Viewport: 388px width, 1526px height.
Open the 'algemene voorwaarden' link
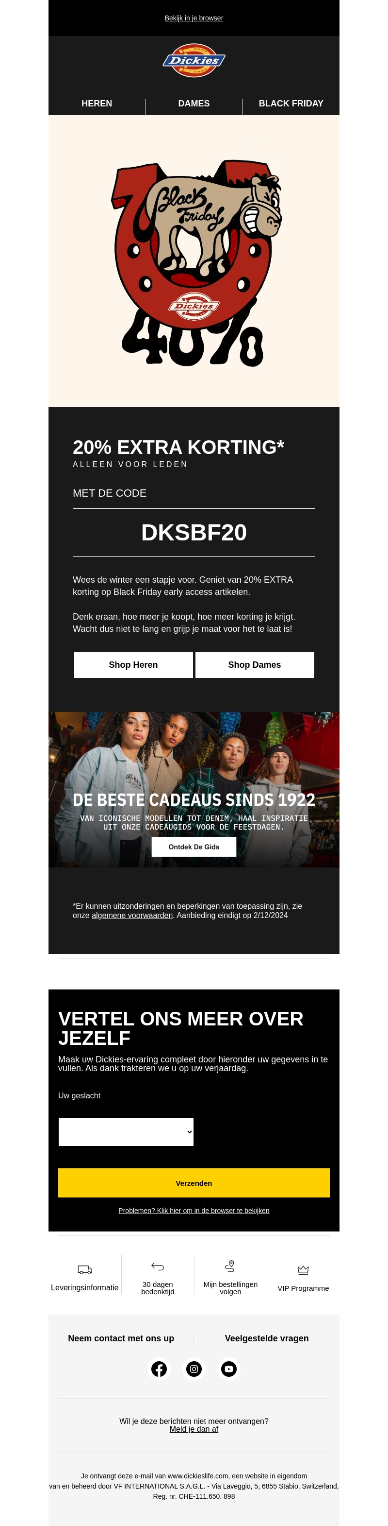(132, 915)
